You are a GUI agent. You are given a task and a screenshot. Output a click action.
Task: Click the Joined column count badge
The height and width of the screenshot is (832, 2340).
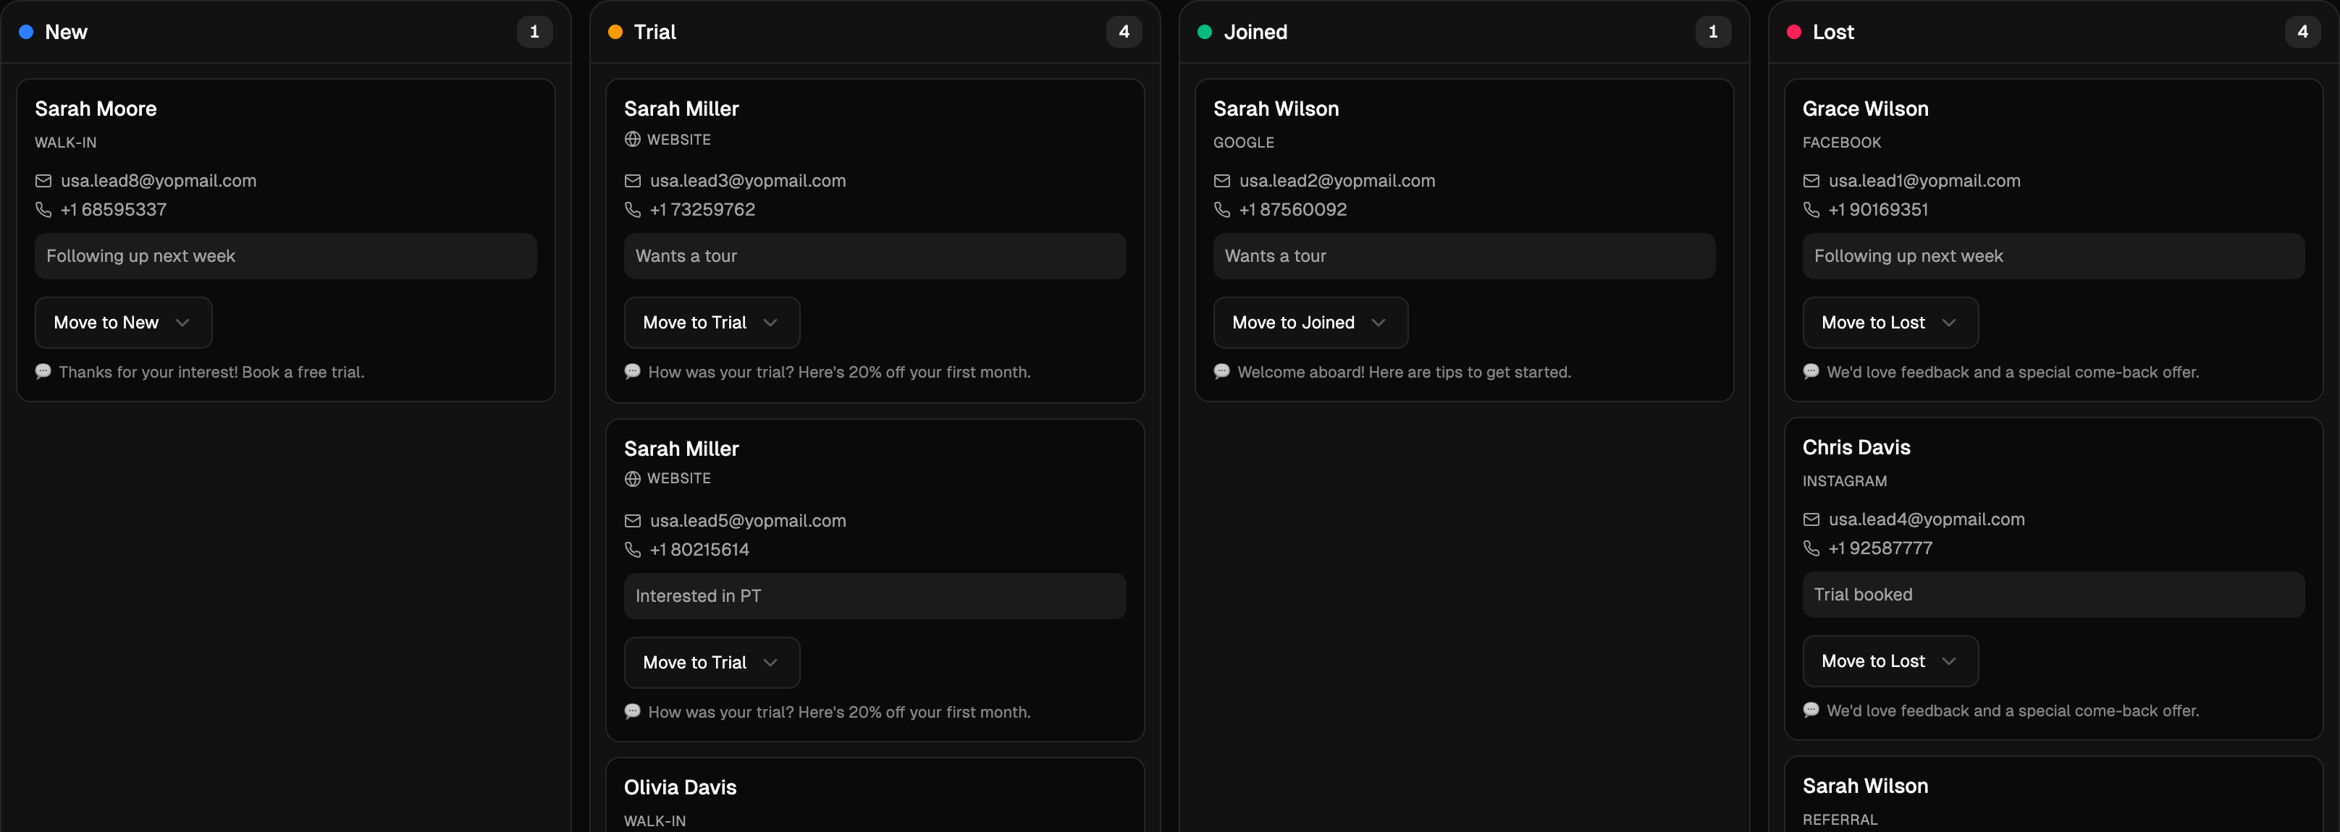pos(1713,32)
